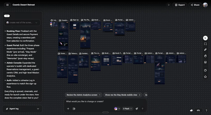The width and height of the screenshot is (211, 115).
Task: Open the 3 Flash model dropdown
Action: pyautogui.click(x=127, y=109)
